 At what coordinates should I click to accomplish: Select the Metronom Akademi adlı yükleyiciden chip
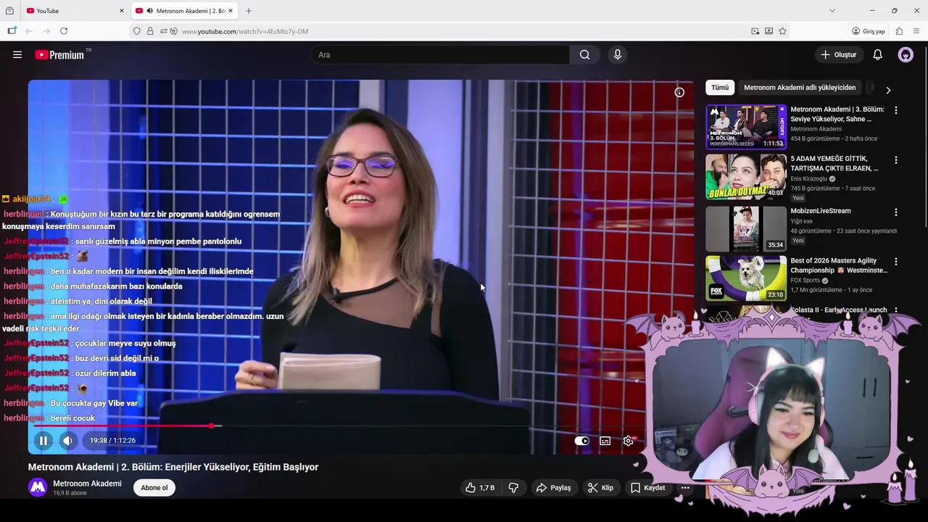800,88
